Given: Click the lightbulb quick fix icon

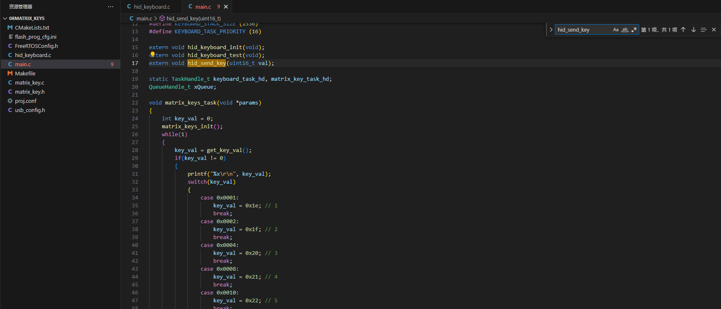Looking at the screenshot, I should click(152, 54).
